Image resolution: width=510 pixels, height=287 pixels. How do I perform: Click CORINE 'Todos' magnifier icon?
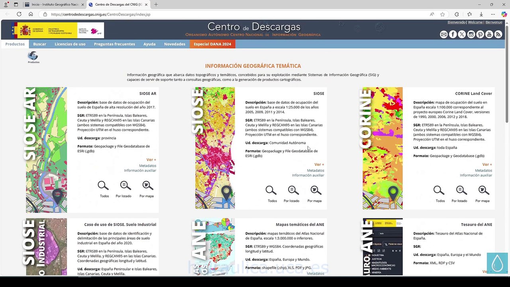click(439, 191)
